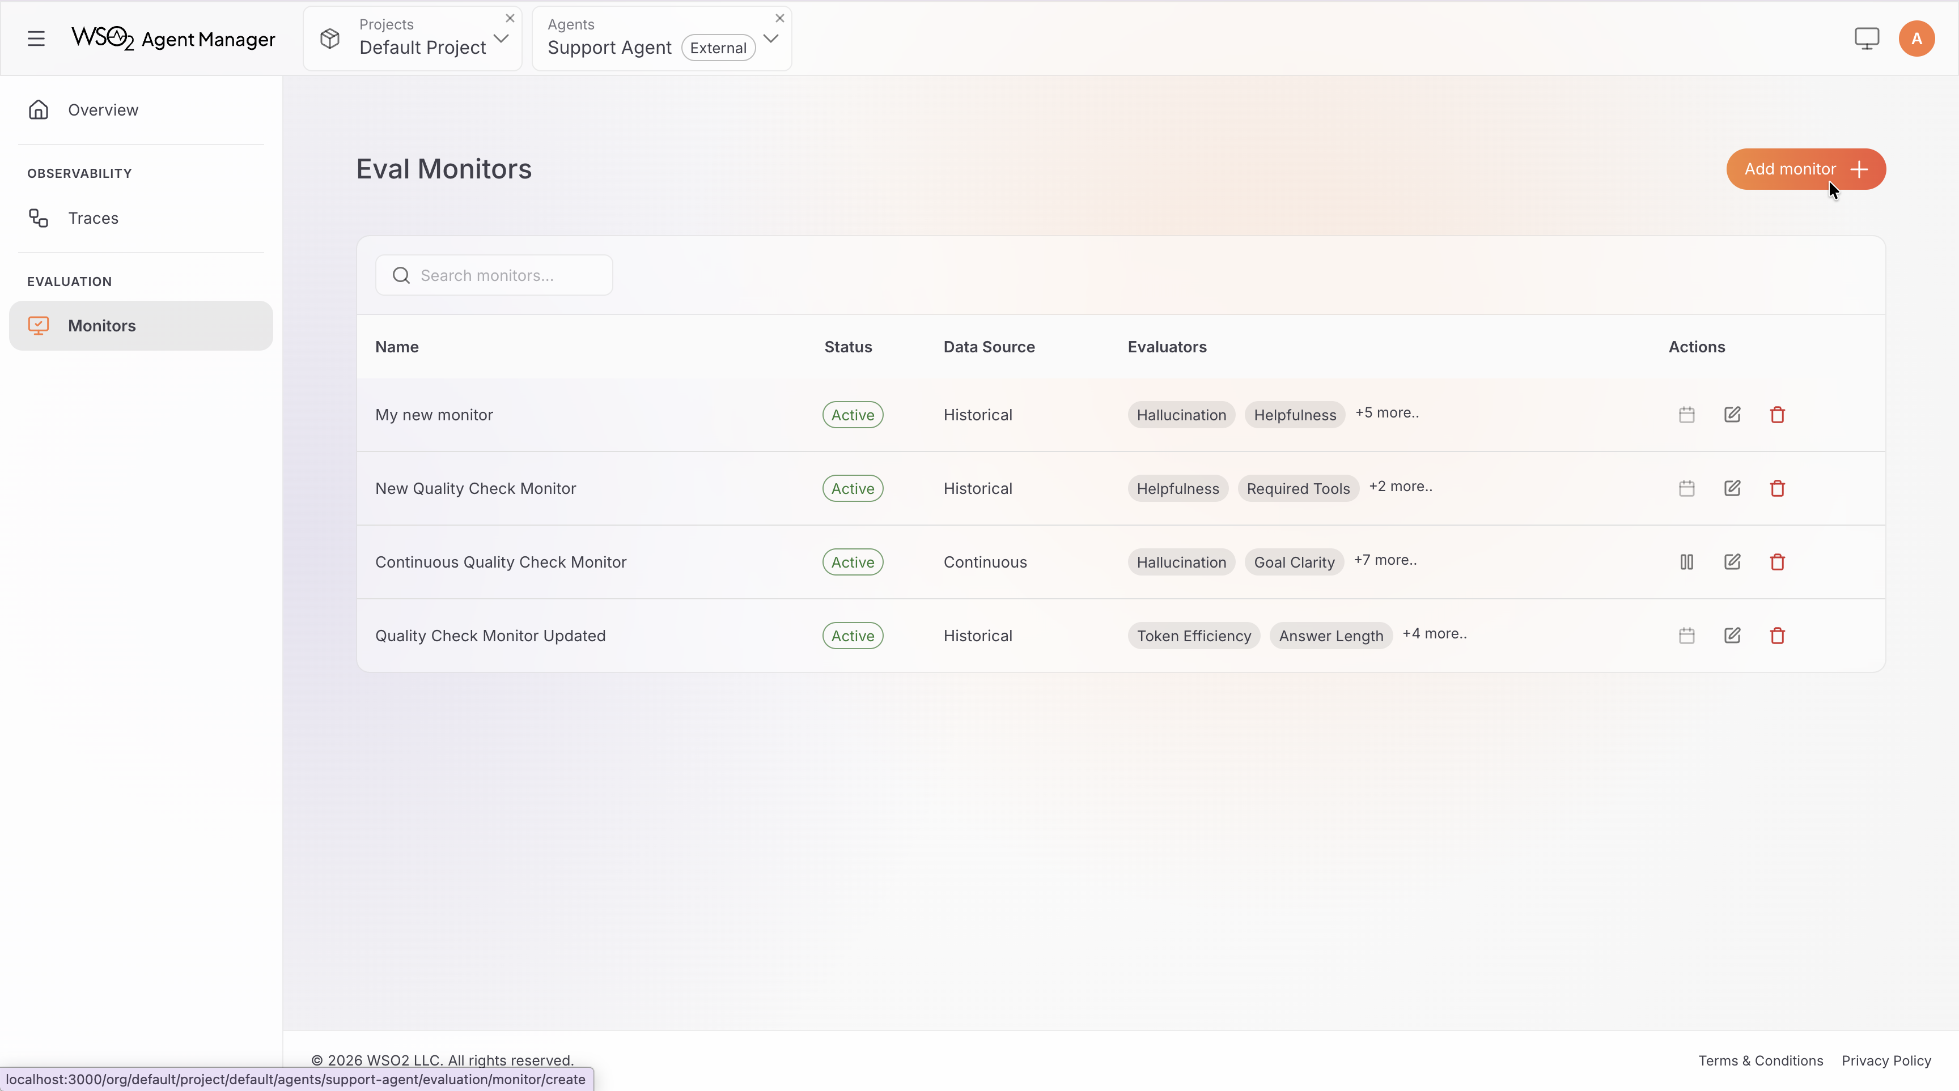Toggle Active status of My new monitor
This screenshot has height=1091, width=1959.
pos(852,415)
